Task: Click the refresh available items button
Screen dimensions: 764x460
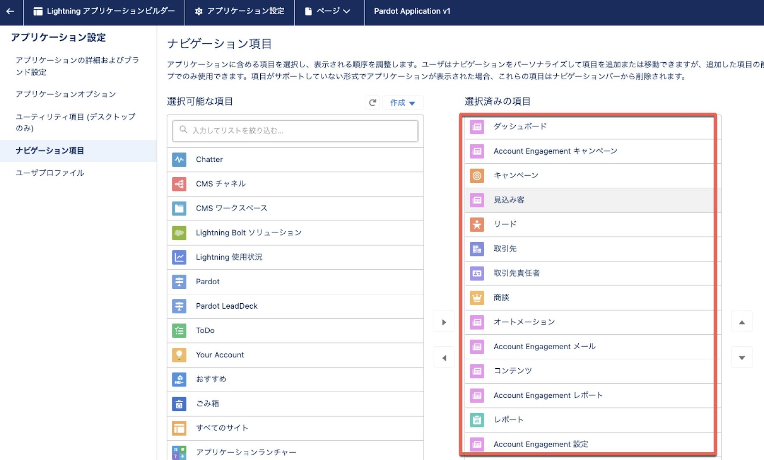Action: point(373,102)
